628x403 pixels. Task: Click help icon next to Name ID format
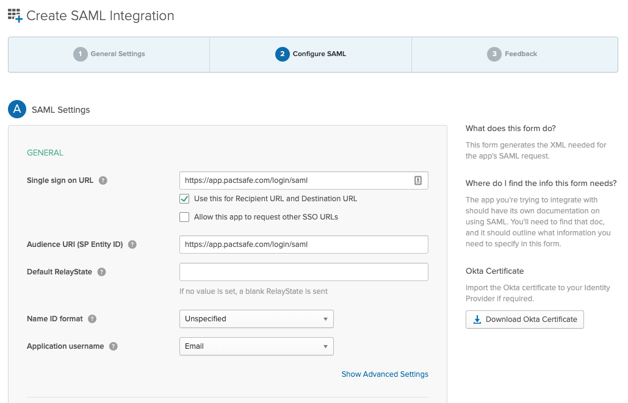pos(92,319)
